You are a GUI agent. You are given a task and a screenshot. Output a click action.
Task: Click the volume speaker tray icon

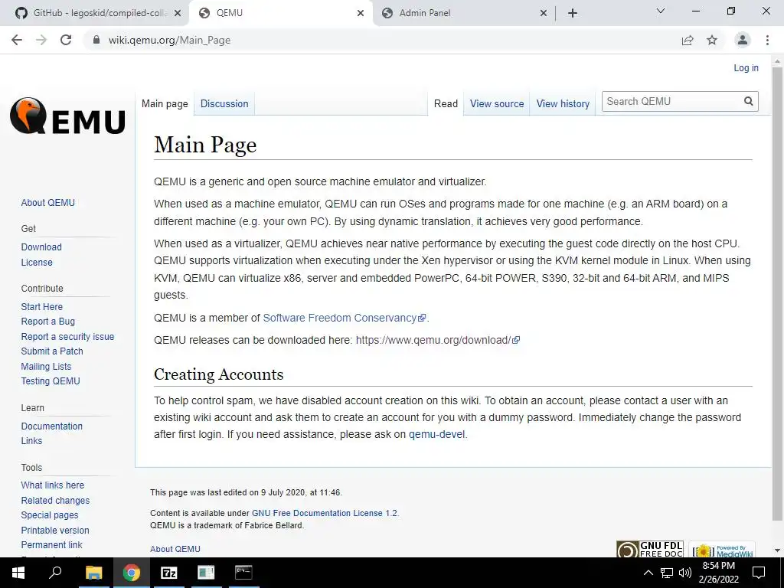point(685,573)
